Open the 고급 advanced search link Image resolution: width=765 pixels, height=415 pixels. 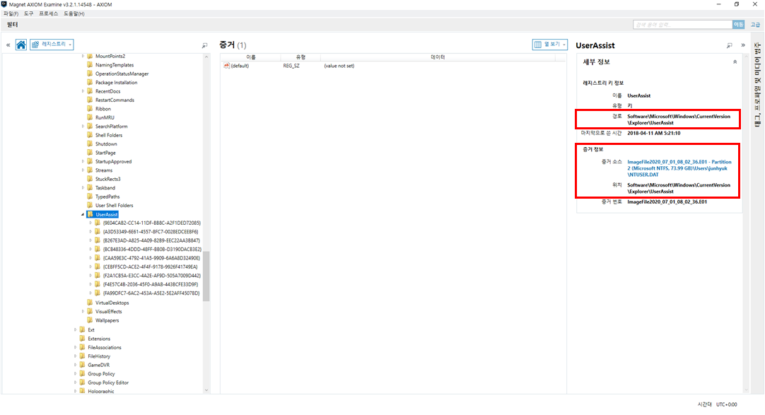755,24
